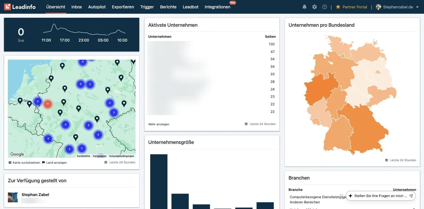Viewport: 424px width, 209px height.
Task: Switch to the Übersicht tab
Action: click(56, 7)
